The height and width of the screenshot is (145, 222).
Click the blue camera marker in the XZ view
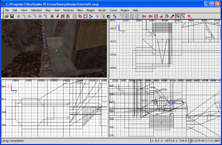pos(172,102)
